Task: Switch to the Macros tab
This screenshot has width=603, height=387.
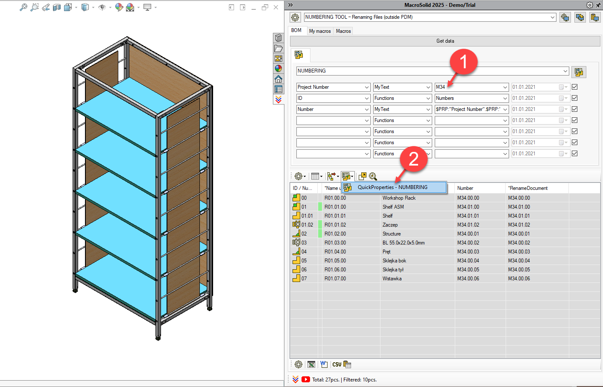Action: pos(343,31)
